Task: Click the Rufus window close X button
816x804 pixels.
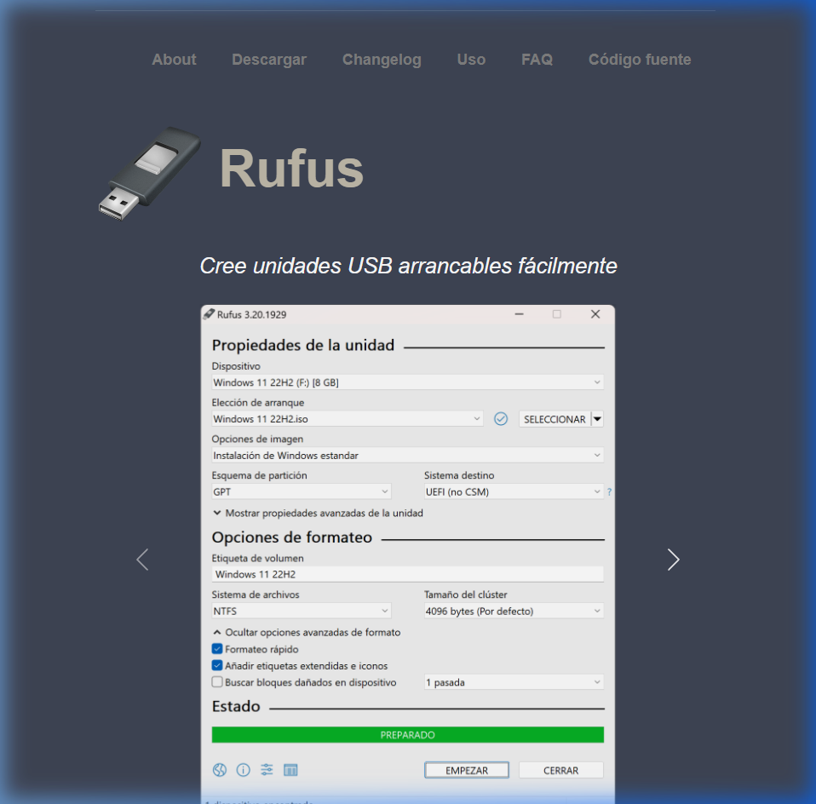Action: (x=595, y=314)
